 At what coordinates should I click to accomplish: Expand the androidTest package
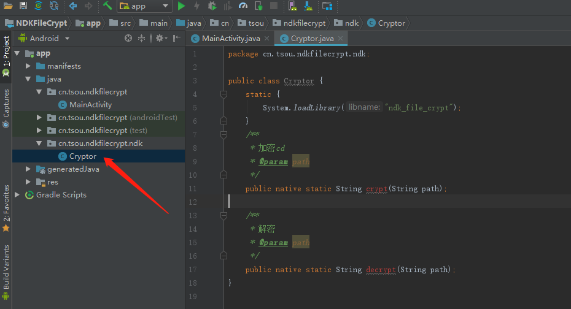coord(39,118)
